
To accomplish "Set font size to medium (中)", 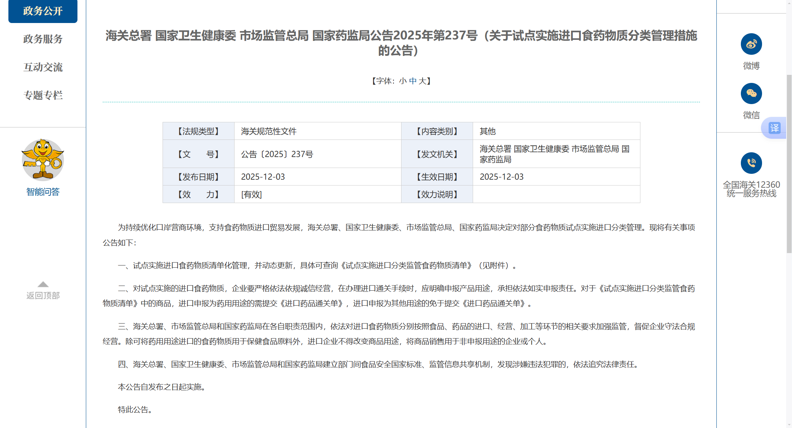I will [x=412, y=81].
